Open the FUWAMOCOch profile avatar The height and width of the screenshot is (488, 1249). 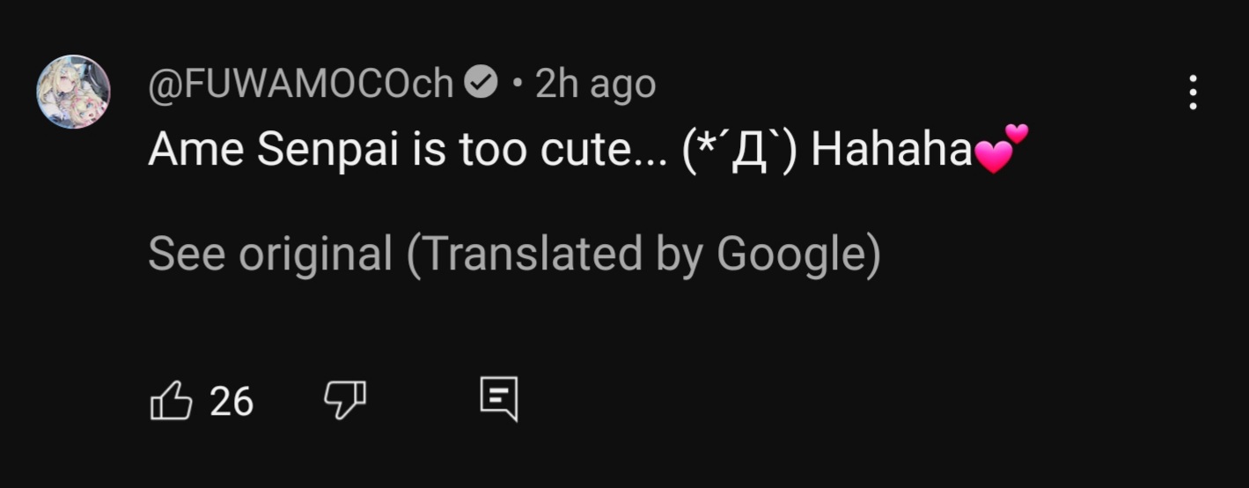coord(73,92)
